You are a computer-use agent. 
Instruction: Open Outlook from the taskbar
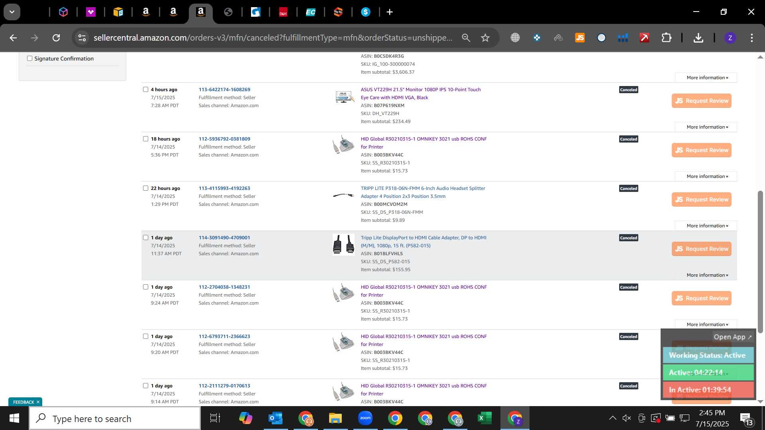(275, 418)
